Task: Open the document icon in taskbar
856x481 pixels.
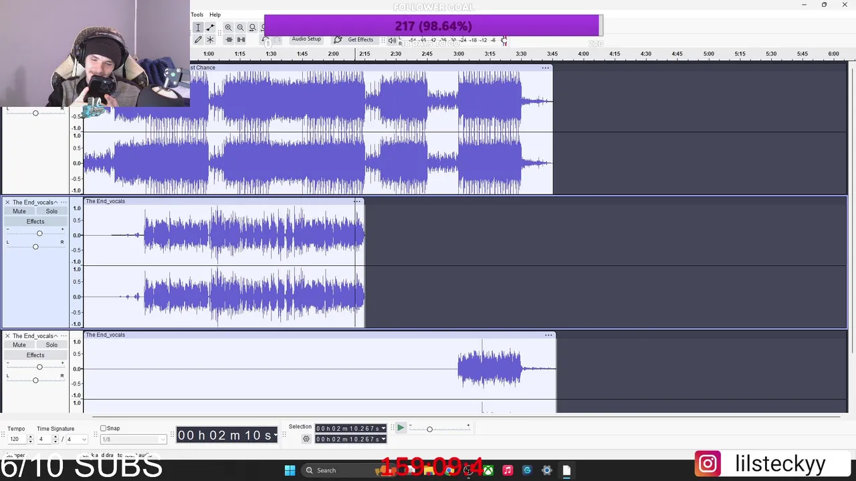Action: tap(566, 470)
